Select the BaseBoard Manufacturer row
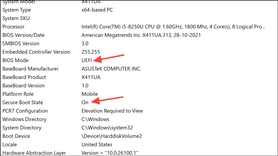 click(x=30, y=69)
